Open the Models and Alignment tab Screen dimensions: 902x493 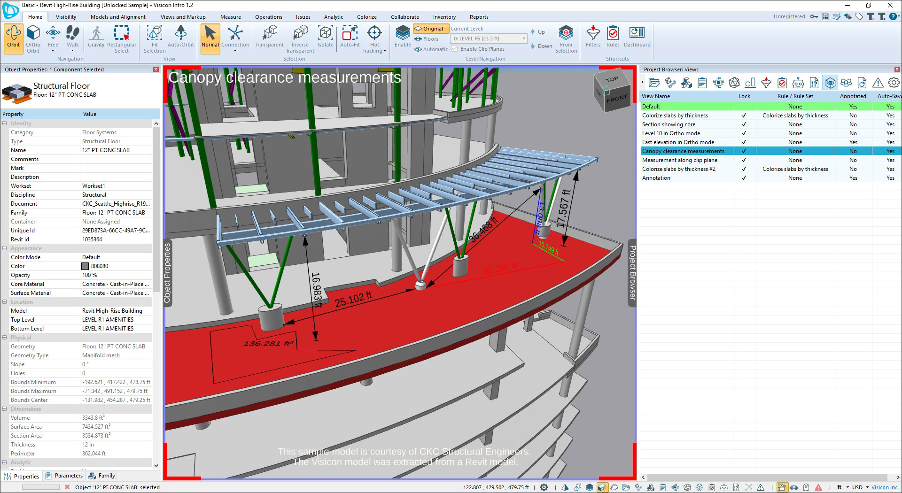(118, 17)
